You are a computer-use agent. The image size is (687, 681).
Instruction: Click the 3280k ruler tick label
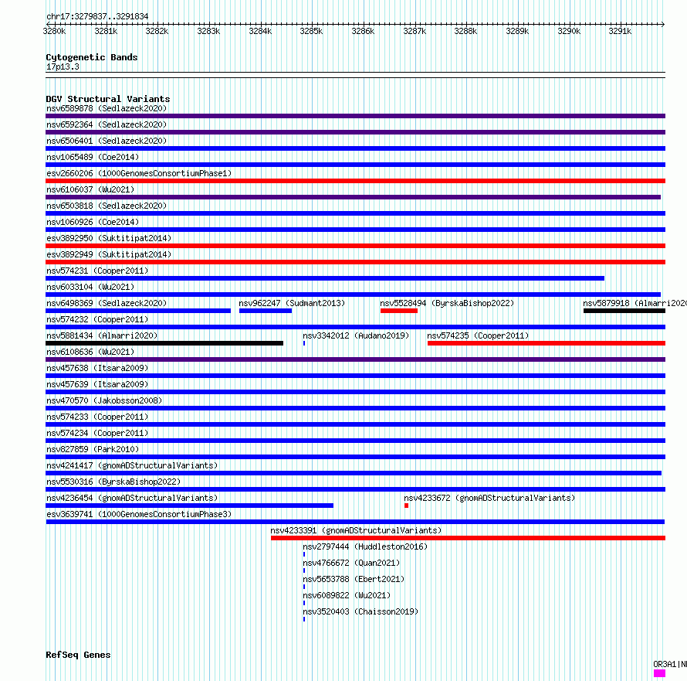point(54,31)
